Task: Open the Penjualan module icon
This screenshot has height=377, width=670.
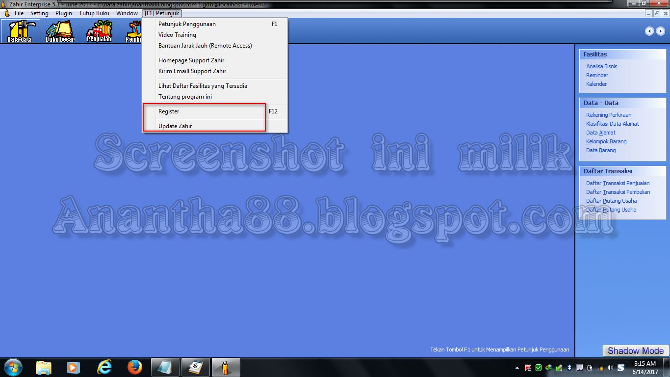Action: (x=99, y=31)
